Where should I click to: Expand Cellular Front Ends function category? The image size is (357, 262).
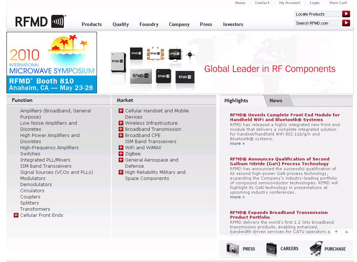click(16, 215)
